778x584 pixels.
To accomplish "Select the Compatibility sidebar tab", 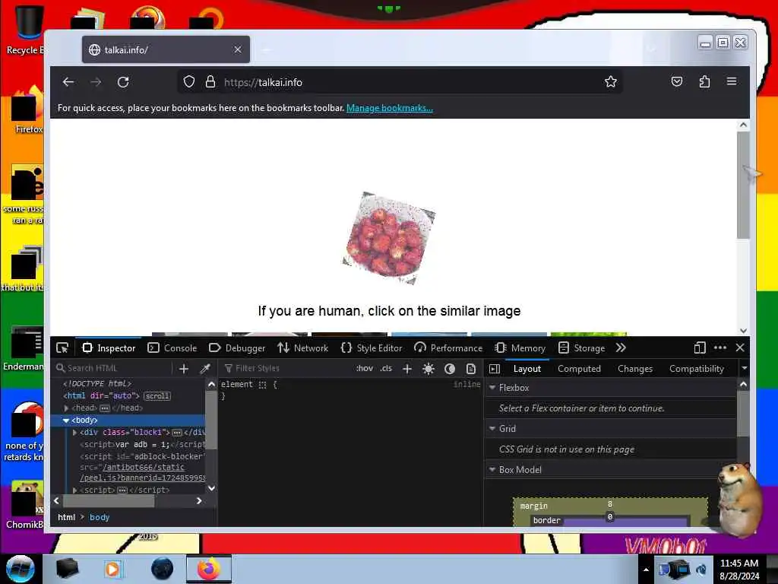I will [x=696, y=369].
